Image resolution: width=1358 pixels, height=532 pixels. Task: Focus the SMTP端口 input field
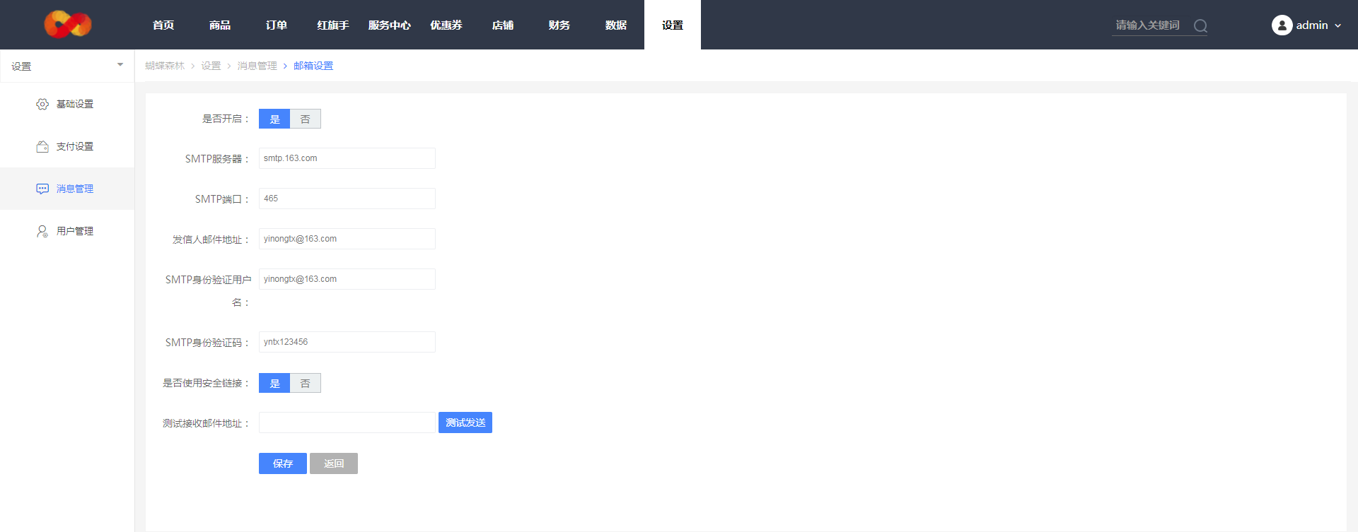pyautogui.click(x=347, y=199)
